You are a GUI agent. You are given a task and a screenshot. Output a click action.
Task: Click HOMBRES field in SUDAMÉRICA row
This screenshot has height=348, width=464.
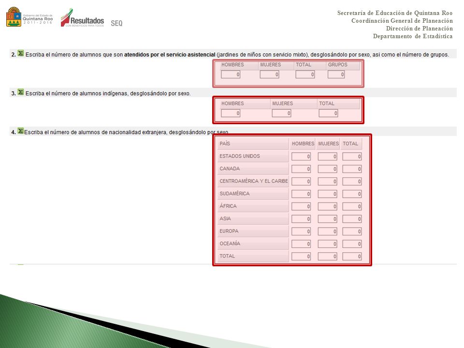pyautogui.click(x=301, y=194)
